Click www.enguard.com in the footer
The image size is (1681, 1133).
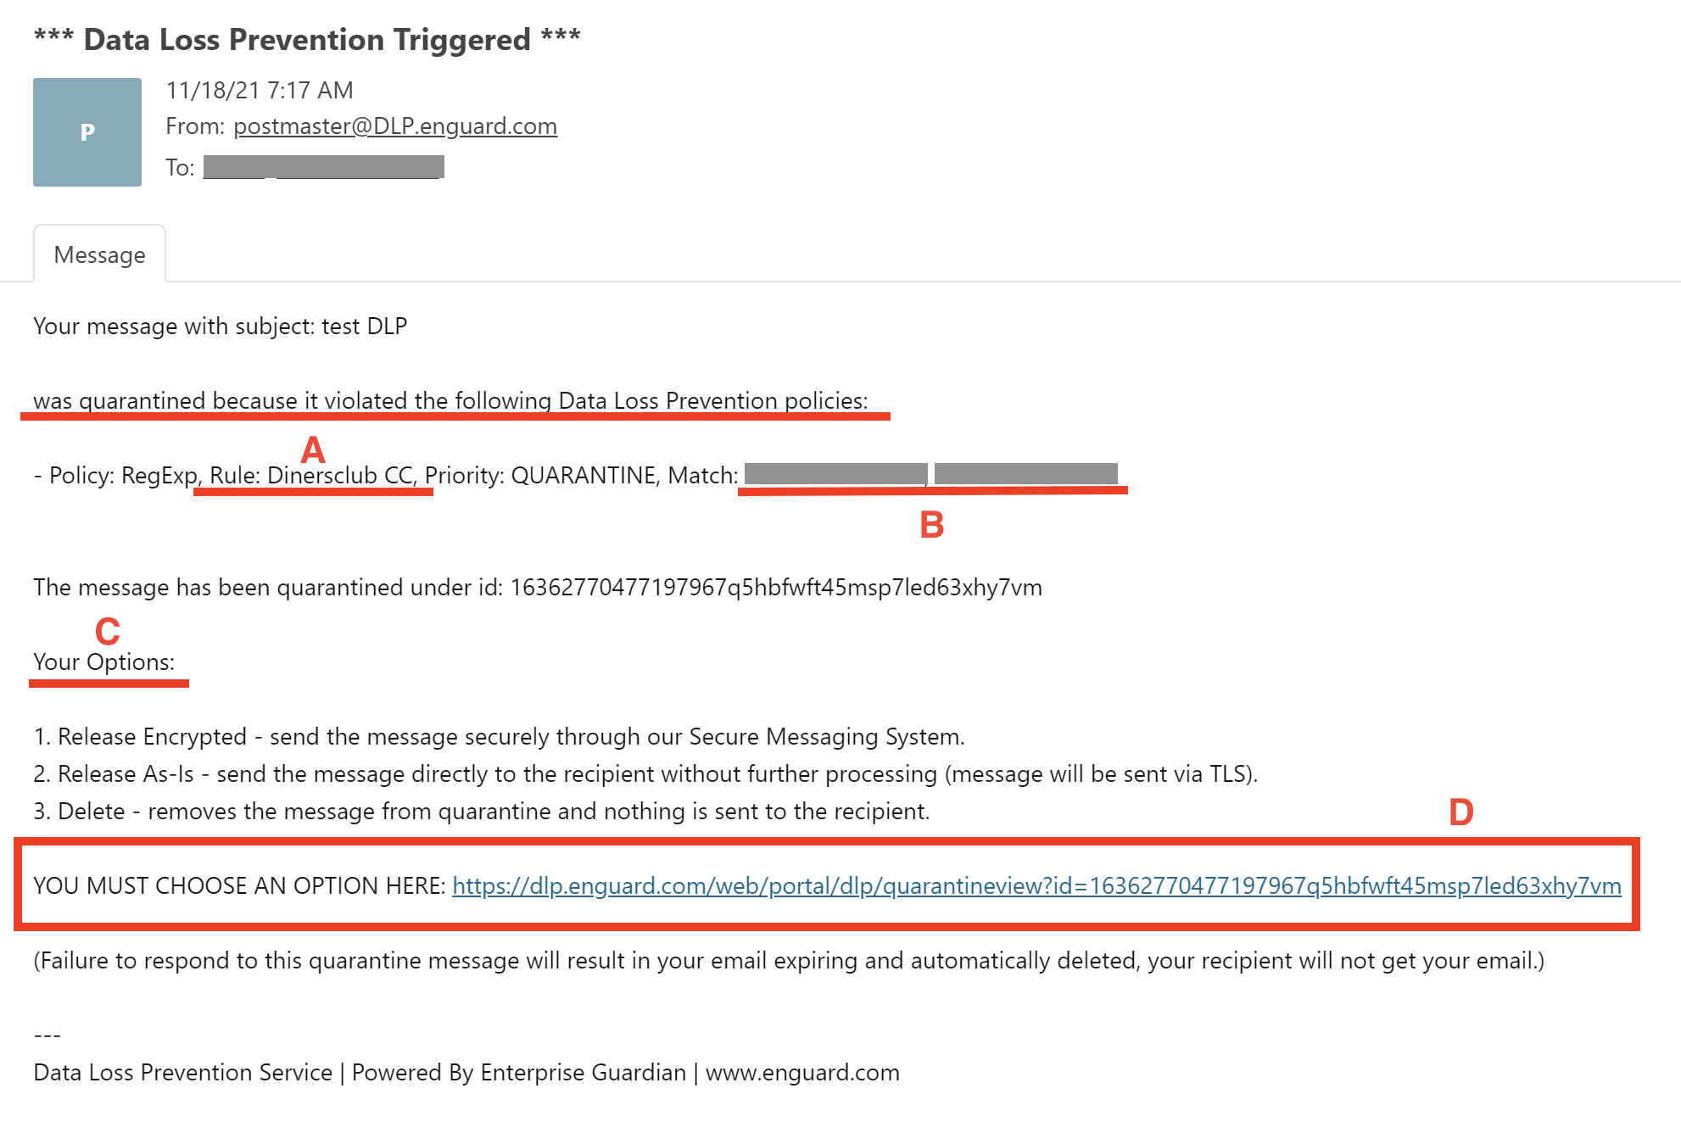click(x=802, y=1072)
